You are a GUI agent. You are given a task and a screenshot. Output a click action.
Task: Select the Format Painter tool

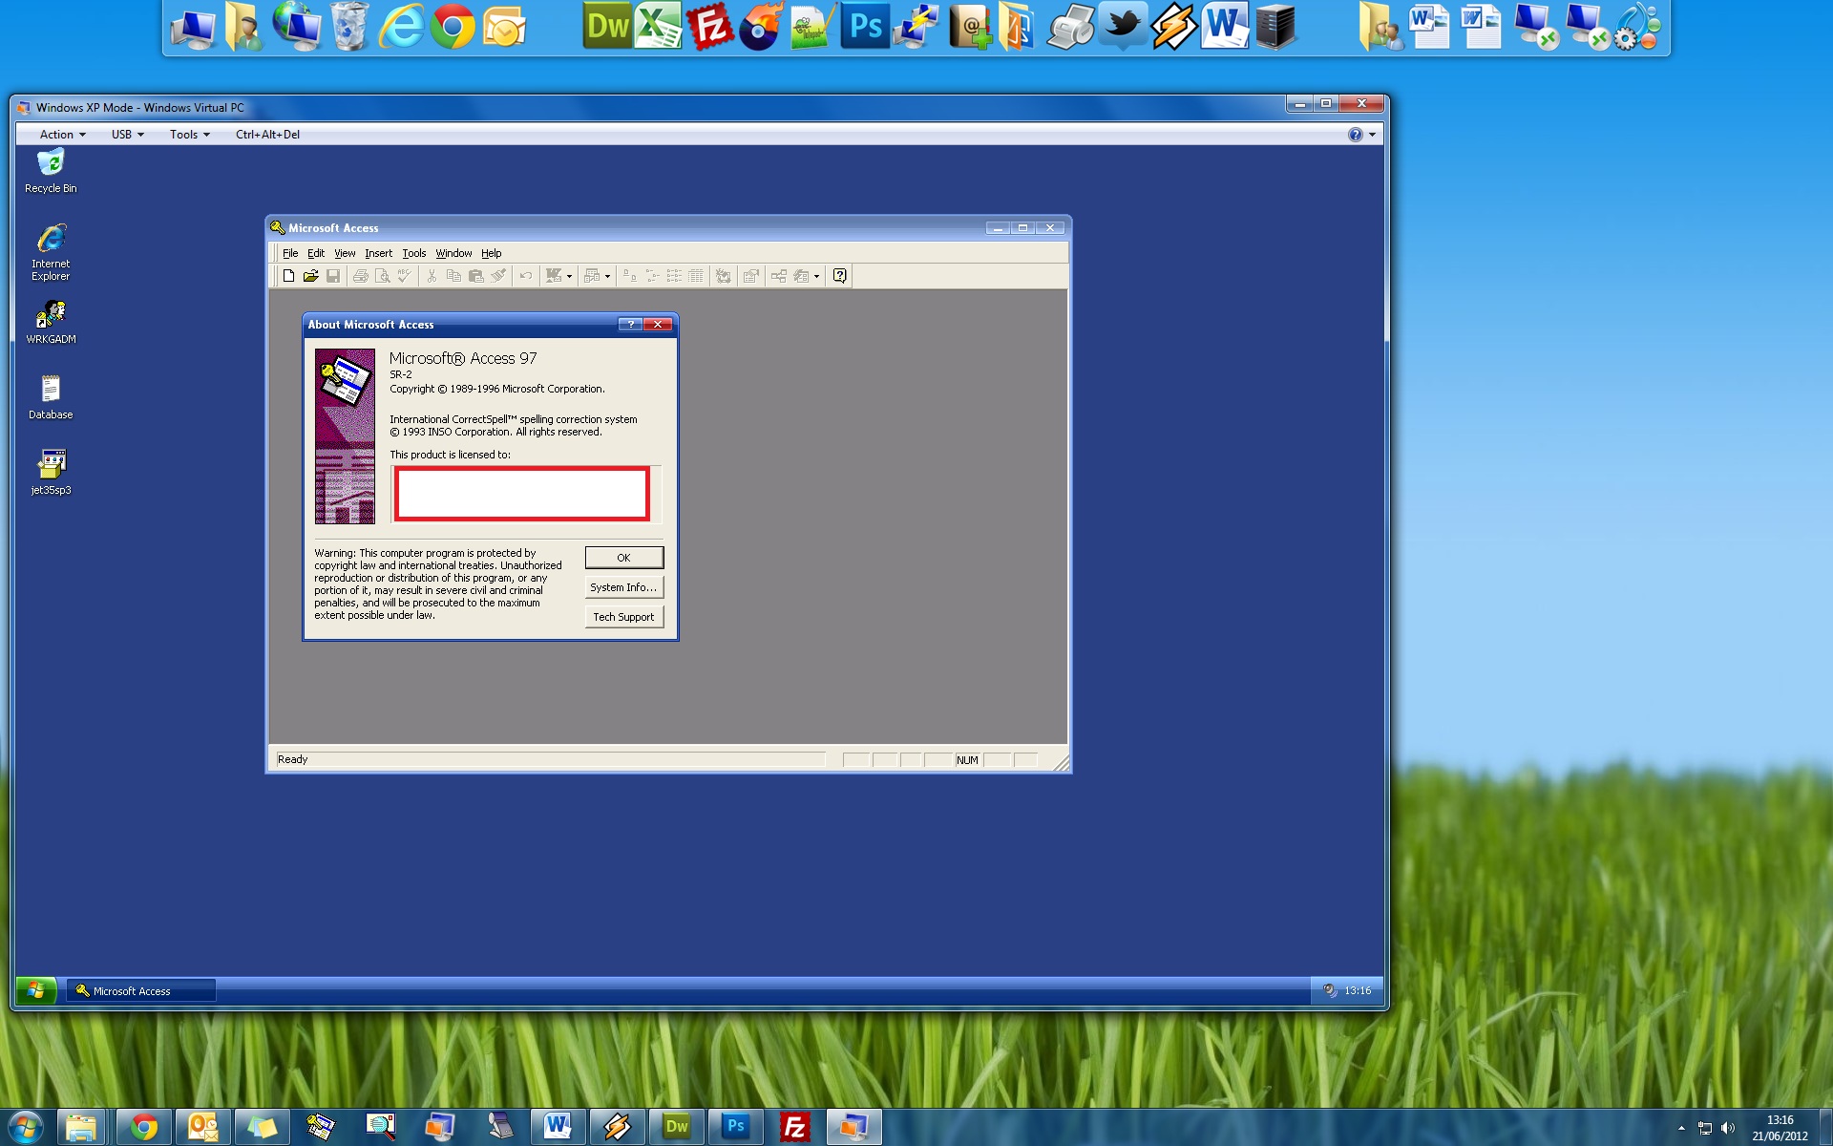(x=499, y=276)
